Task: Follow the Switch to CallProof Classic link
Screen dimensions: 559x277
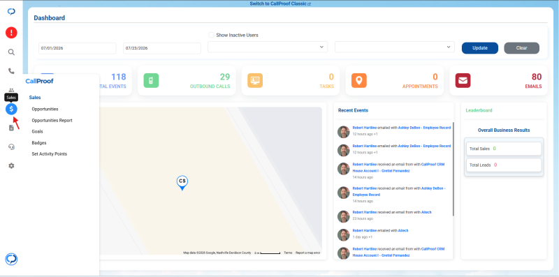Action: 280,4
